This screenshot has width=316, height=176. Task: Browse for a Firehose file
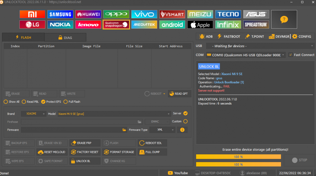tap(139, 122)
